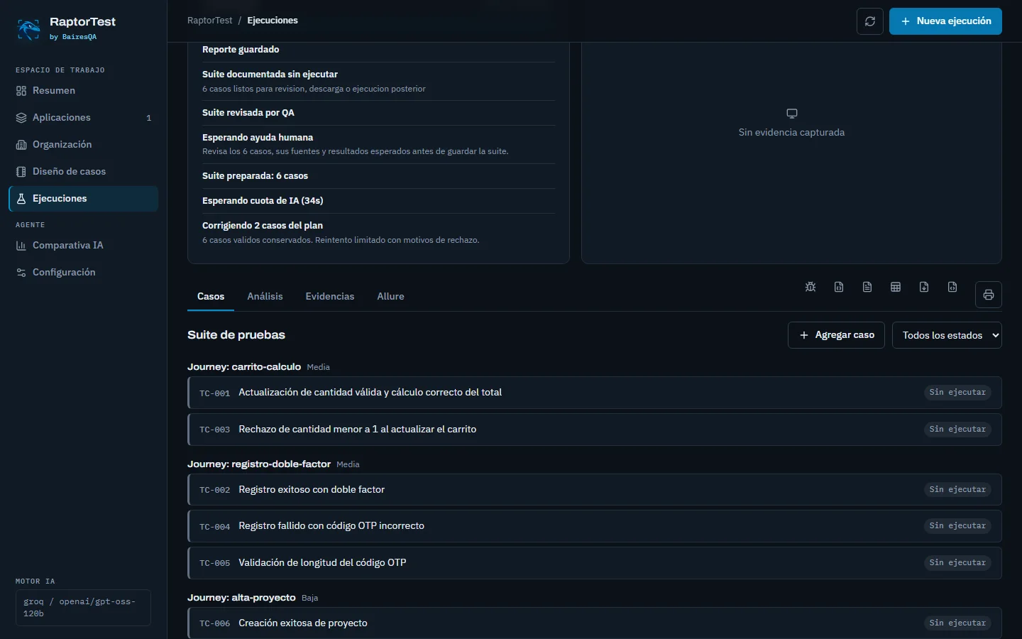
Task: Click the file download arrow icon
Action: tap(924, 287)
